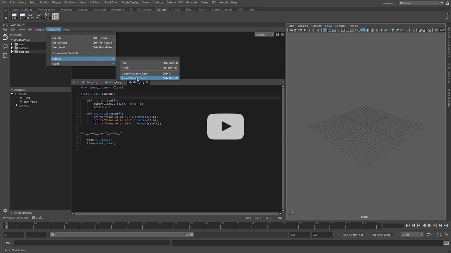Select print_value method in the outline

pos(30,102)
